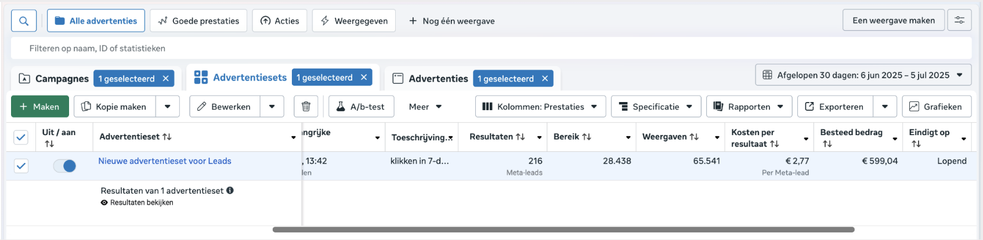Sort by Besteed bedrag arrows
Image resolution: width=983 pixels, height=240 pixels.
point(827,144)
